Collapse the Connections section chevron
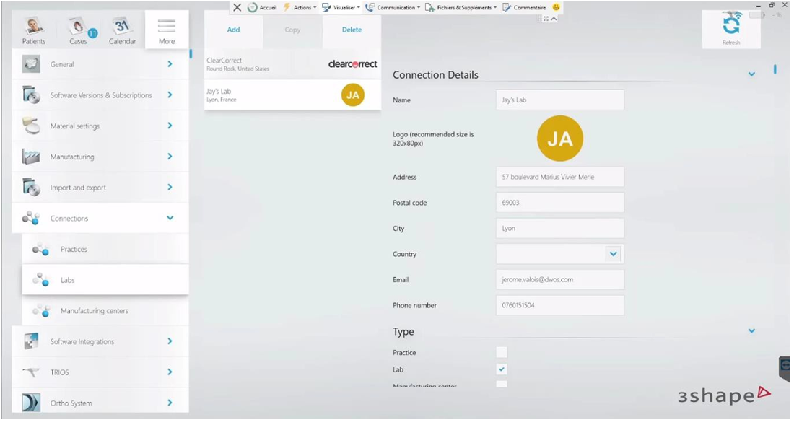 click(x=170, y=218)
